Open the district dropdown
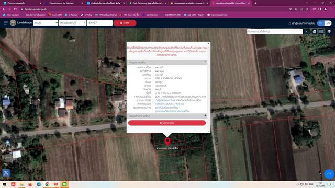Image resolution: width=335 pixels, height=188 pixels. (72, 23)
